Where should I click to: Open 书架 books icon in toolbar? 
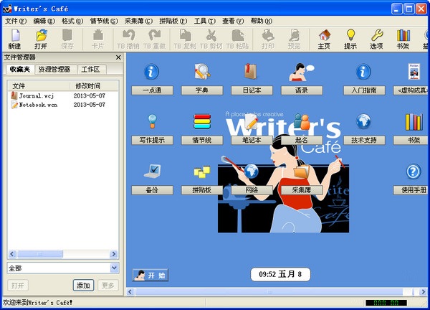pos(403,35)
